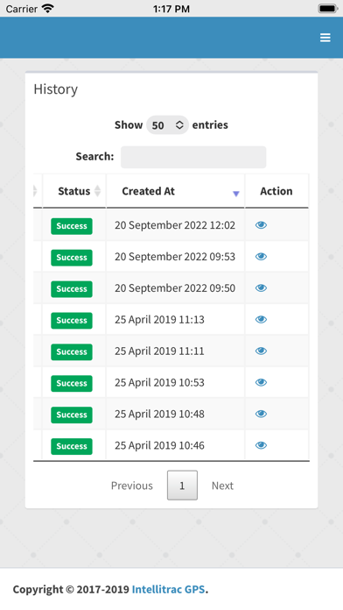Viewport: 343px width, 610px height.
Task: Go to page 1 in pagination
Action: click(182, 486)
